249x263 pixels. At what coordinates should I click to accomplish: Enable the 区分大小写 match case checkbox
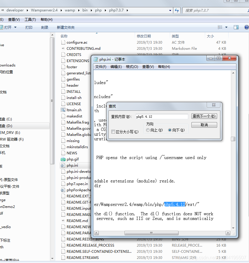point(113,132)
